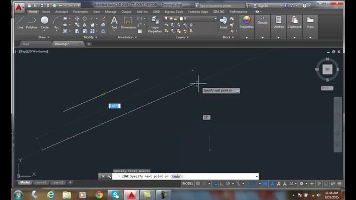Viewport: 356px width, 200px height.
Task: Switch to the Insert ribbon tab
Action: [46, 12]
